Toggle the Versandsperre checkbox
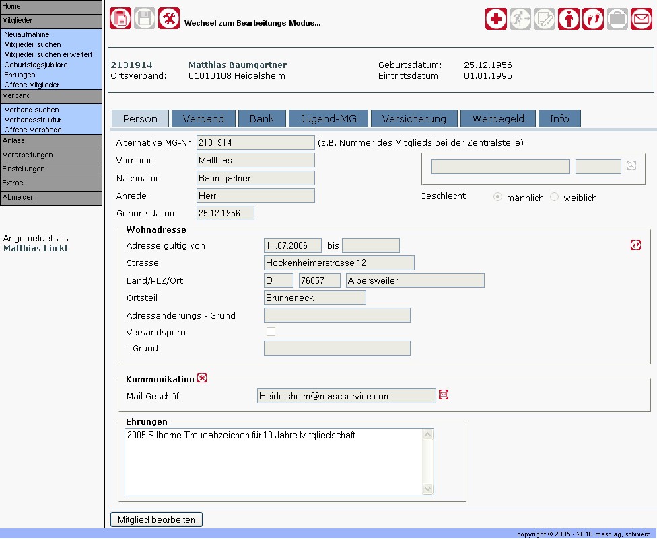The width and height of the screenshot is (657, 539). point(271,332)
